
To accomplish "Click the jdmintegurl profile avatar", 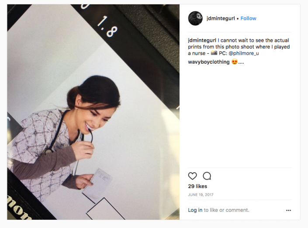I will [x=195, y=18].
